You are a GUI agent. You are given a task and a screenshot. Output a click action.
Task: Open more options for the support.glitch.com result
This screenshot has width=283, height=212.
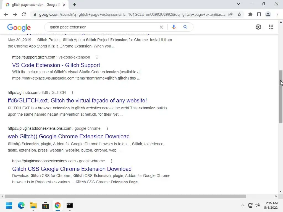pos(97,57)
